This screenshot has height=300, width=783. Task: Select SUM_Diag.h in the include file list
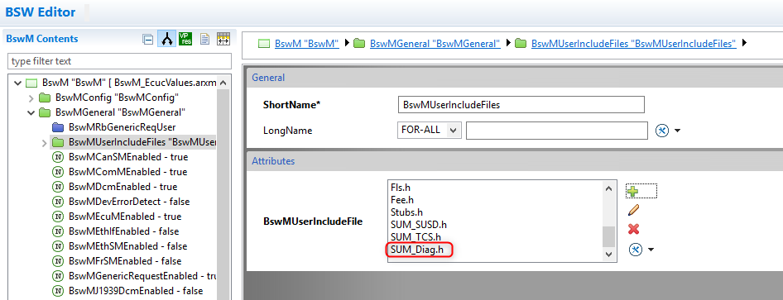(x=417, y=249)
